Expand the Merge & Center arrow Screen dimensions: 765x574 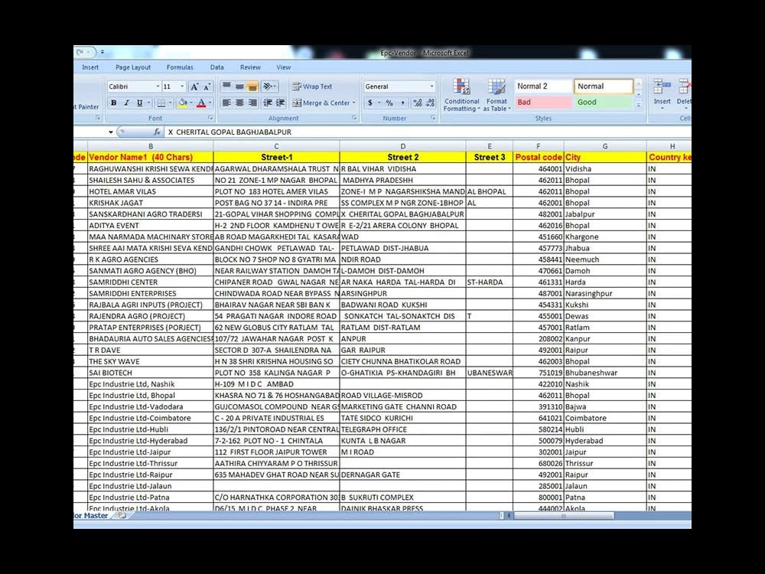click(x=353, y=103)
